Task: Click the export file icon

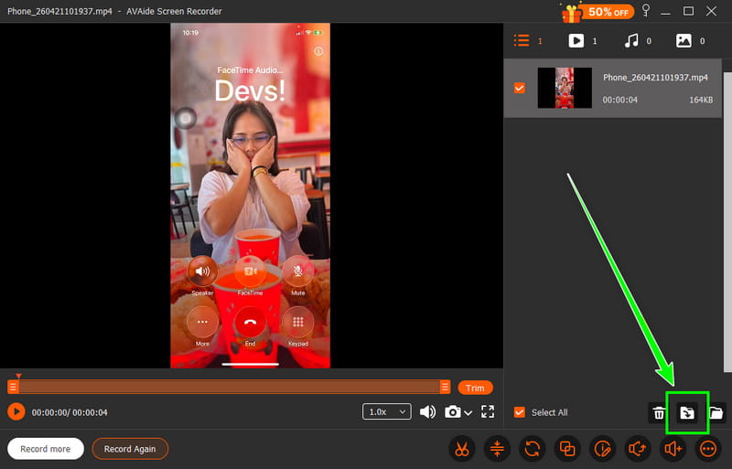Action: (687, 412)
